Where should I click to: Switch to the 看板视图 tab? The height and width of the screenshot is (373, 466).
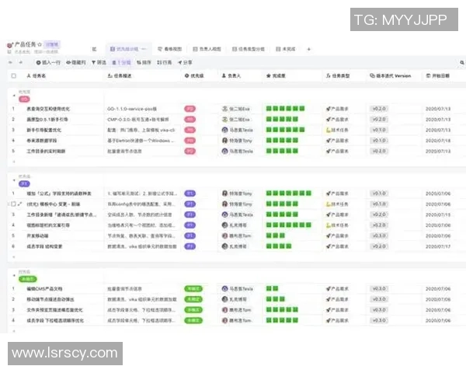click(169, 49)
